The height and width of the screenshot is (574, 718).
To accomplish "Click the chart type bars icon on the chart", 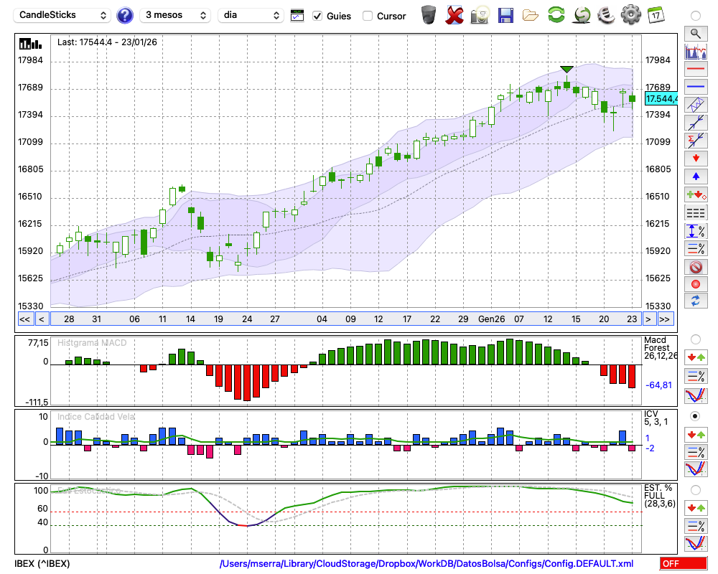I will 30,44.
